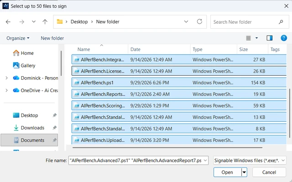Click the New folder toolbar button
Viewport: 292px width, 182px height.
pos(52,38)
